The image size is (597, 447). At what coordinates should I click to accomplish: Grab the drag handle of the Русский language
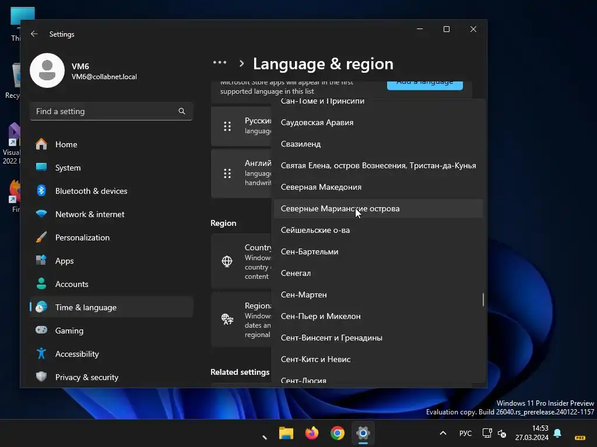click(x=227, y=126)
